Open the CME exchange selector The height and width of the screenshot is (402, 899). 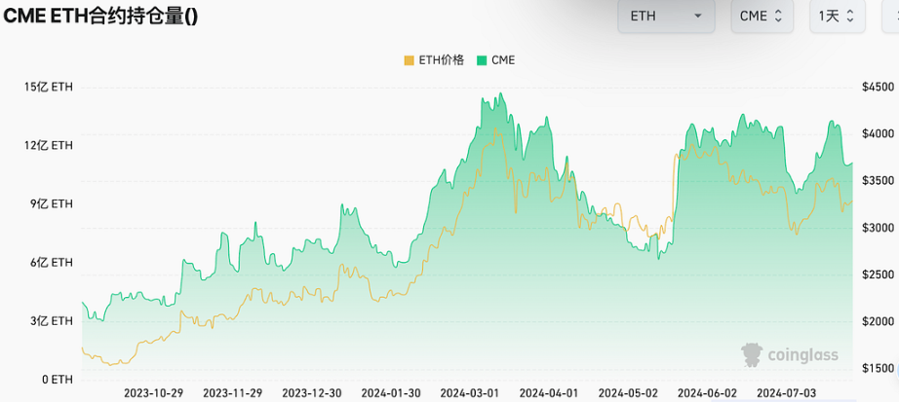point(762,16)
